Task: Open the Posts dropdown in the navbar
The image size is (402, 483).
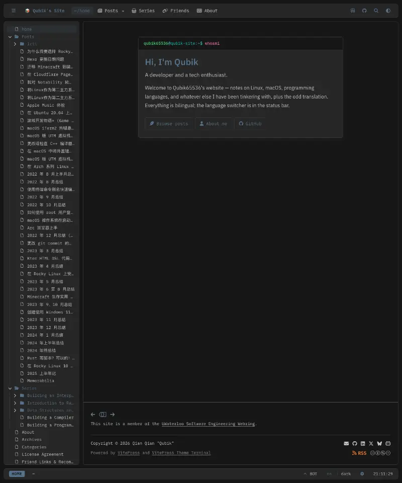Action: click(x=111, y=11)
